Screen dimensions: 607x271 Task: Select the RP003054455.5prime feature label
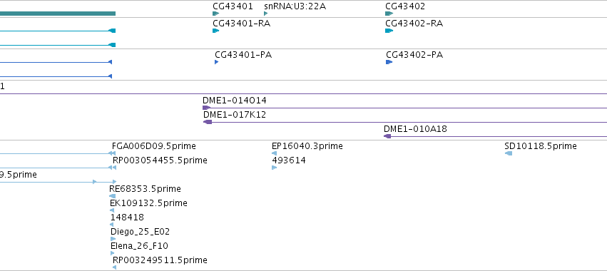[x=160, y=160]
